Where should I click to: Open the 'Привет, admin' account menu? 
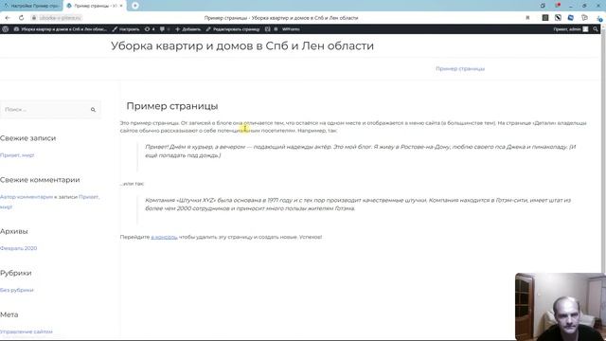[570, 29]
